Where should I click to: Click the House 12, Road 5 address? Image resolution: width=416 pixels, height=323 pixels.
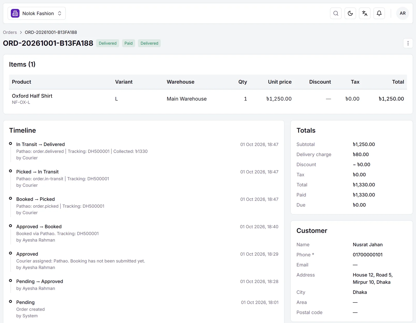(x=373, y=278)
